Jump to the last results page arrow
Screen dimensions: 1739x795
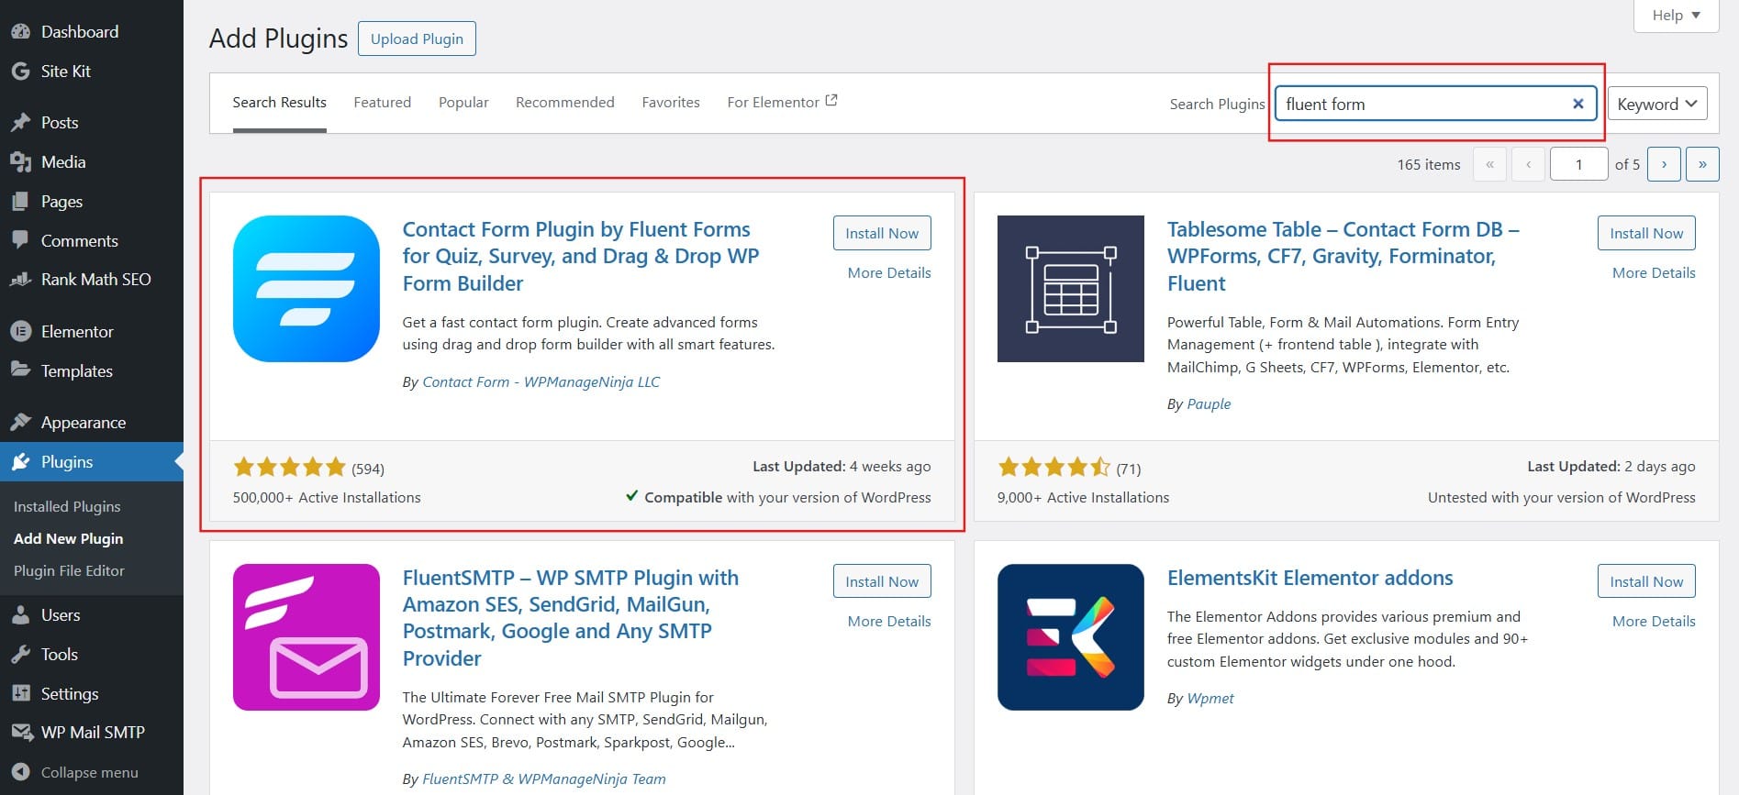click(x=1702, y=164)
